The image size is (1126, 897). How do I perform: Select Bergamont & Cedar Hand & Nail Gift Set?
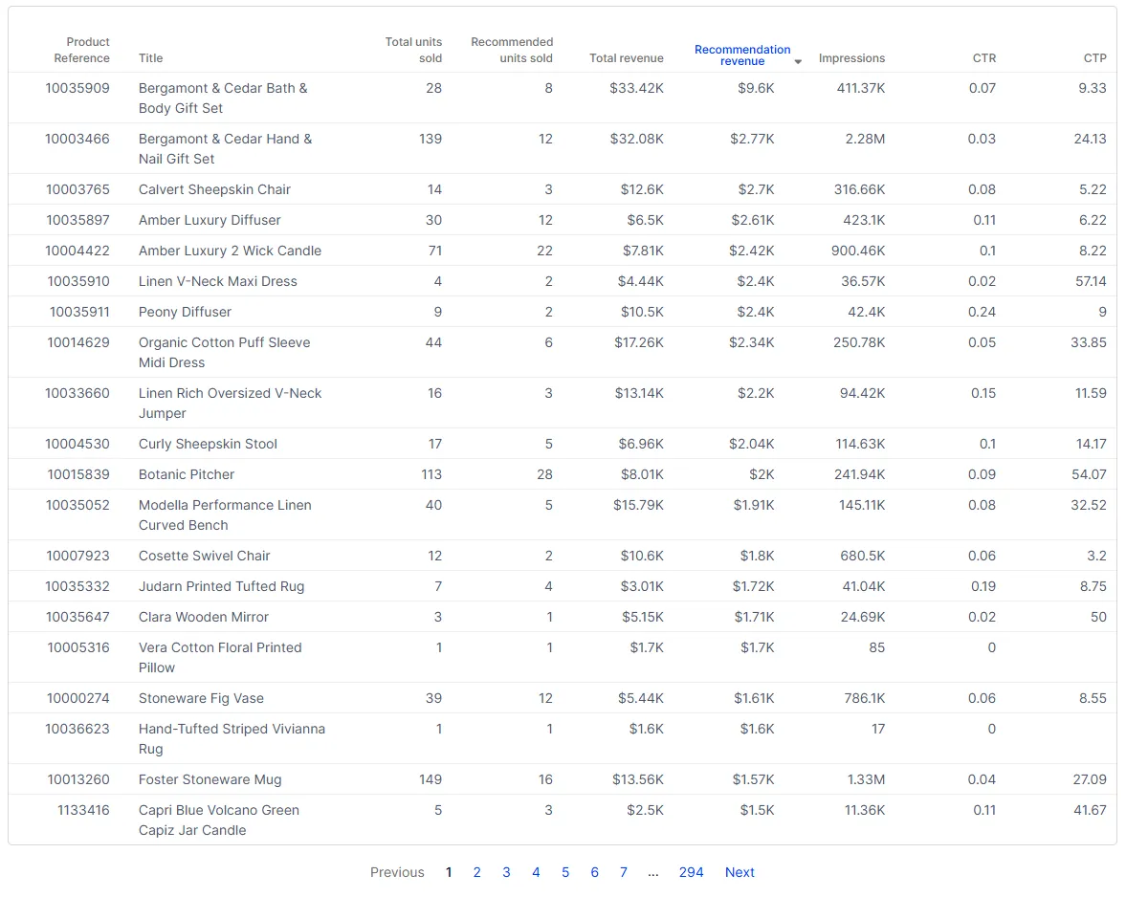225,148
